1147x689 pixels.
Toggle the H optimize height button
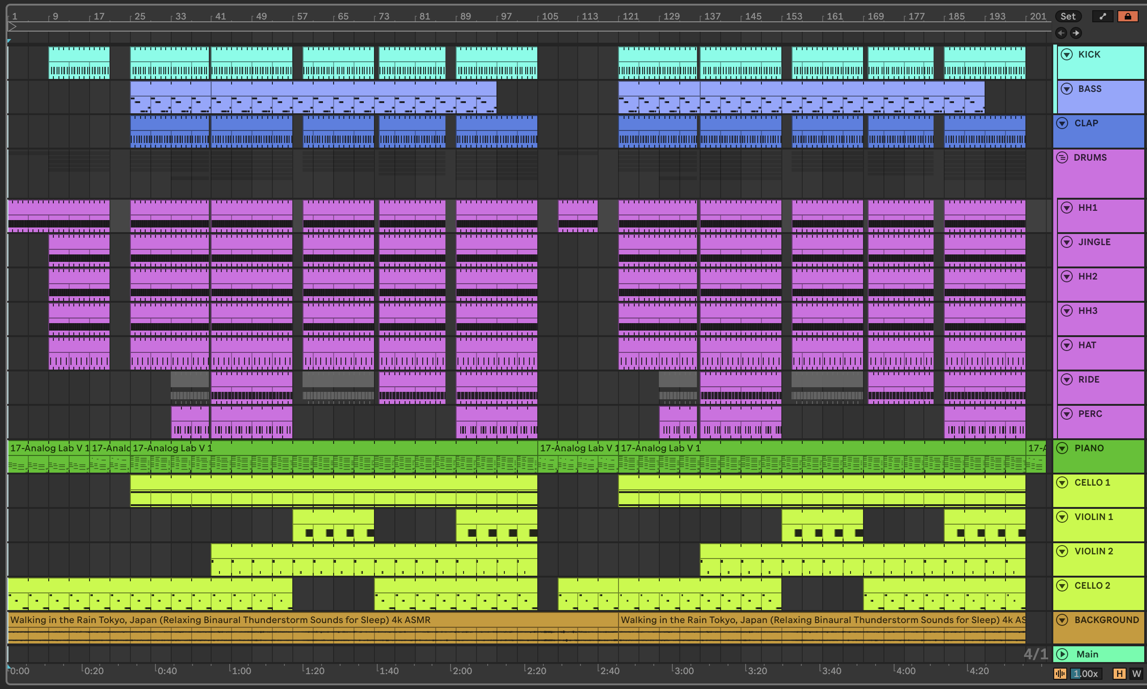1119,674
